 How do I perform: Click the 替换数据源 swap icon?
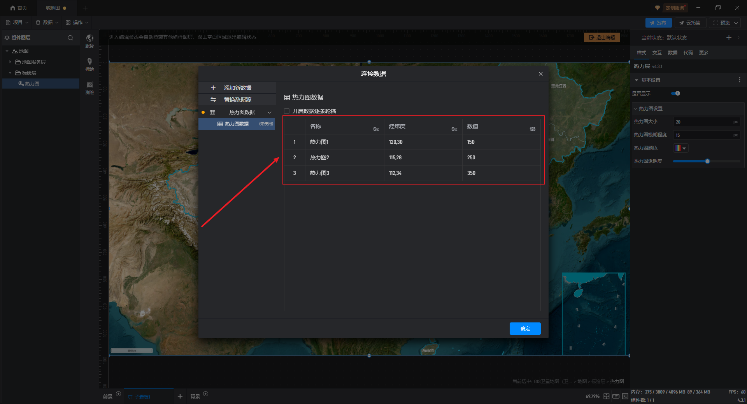pyautogui.click(x=213, y=99)
